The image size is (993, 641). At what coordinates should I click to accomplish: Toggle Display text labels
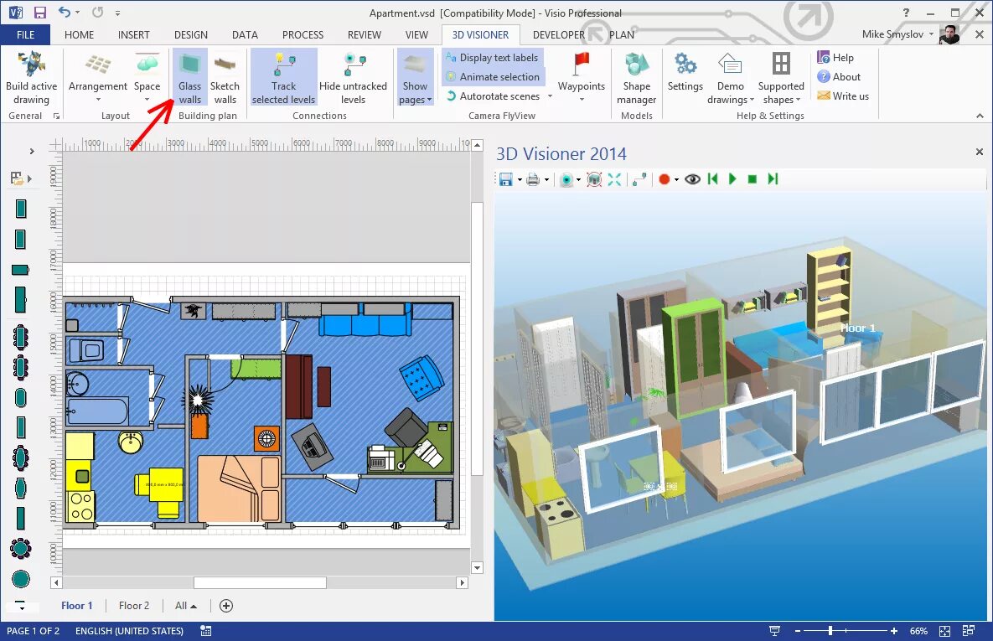[492, 58]
